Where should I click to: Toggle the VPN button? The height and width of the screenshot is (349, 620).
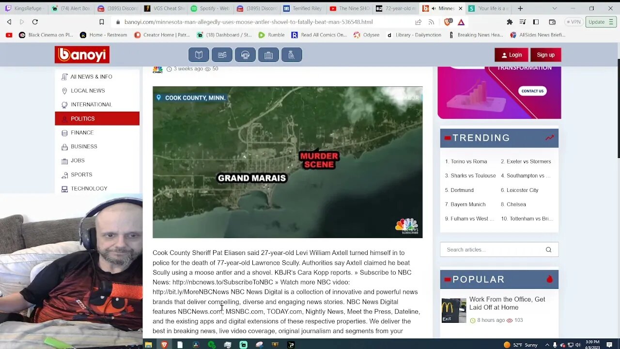[573, 22]
